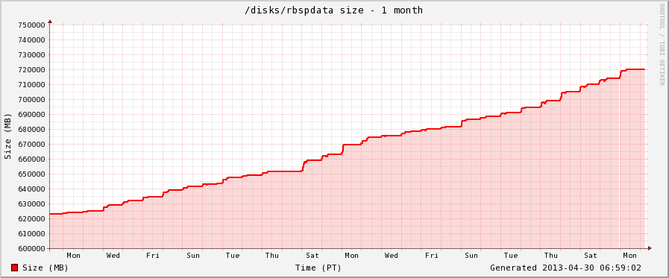Click the first Sat label on x-axis

coord(312,256)
